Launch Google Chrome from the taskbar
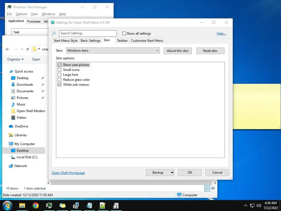The image size is (281, 211). click(36, 206)
